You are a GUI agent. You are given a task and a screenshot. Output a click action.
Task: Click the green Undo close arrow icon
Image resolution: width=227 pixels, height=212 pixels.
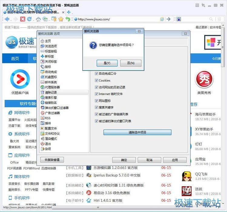(x=68, y=19)
